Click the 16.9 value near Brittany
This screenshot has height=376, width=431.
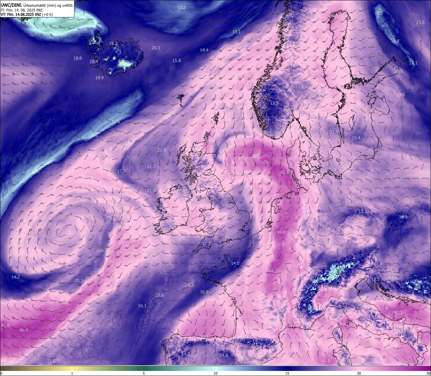click(204, 292)
